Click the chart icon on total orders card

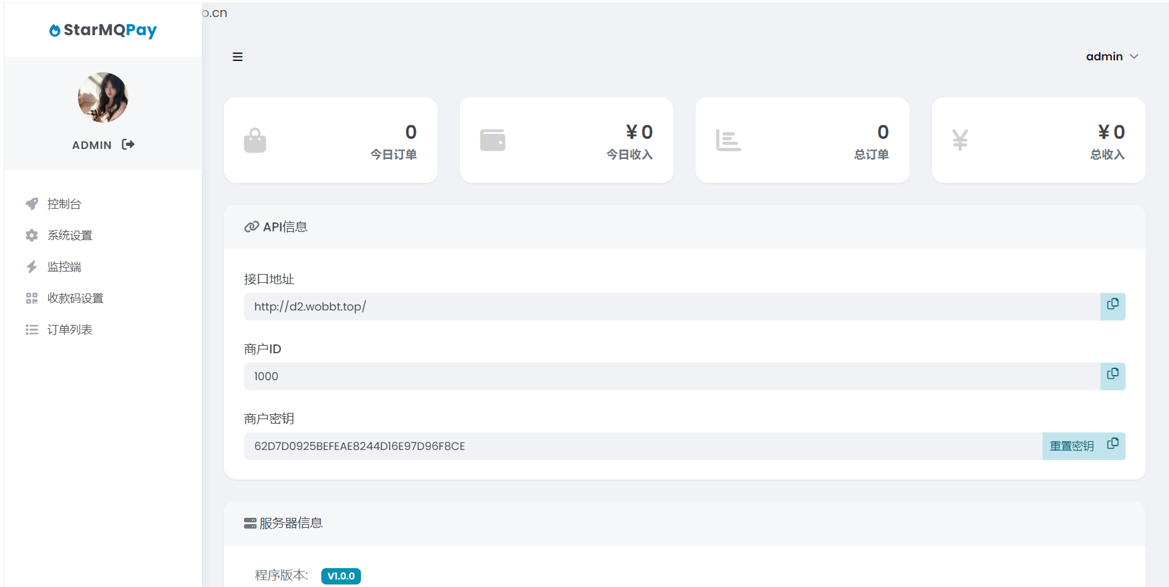(x=728, y=140)
